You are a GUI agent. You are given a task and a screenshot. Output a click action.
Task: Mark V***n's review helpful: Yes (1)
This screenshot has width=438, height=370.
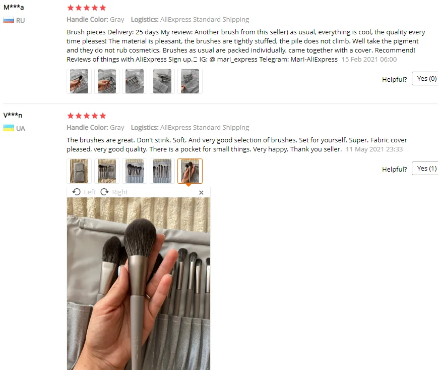(x=425, y=169)
